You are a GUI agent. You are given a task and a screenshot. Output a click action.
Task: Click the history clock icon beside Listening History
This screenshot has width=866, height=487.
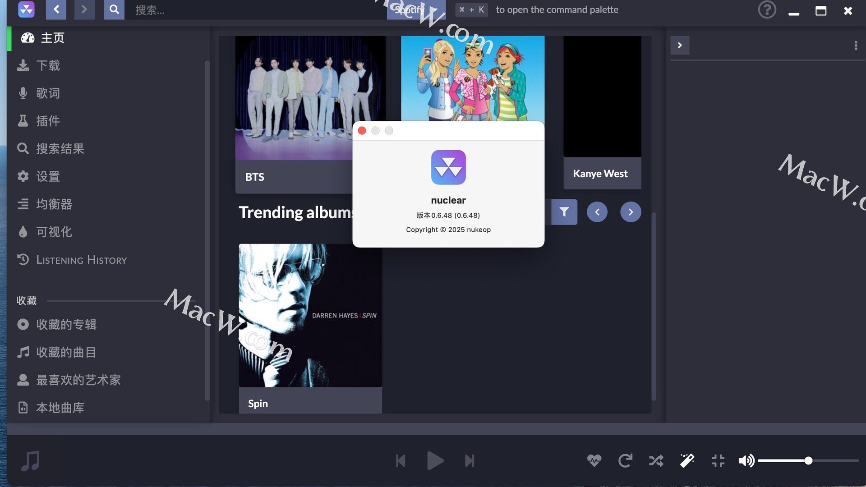(x=23, y=260)
